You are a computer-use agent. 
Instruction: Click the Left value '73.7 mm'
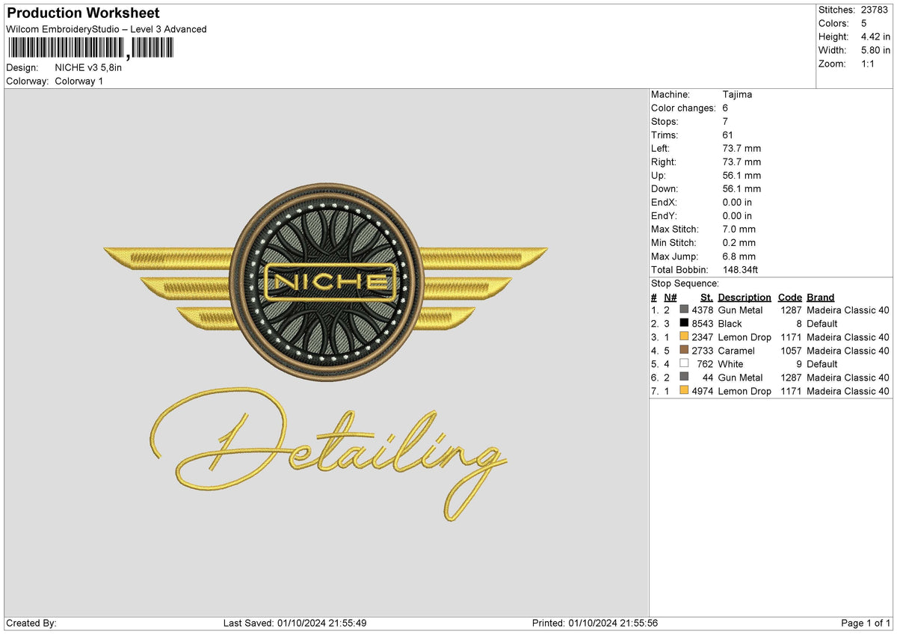point(742,148)
